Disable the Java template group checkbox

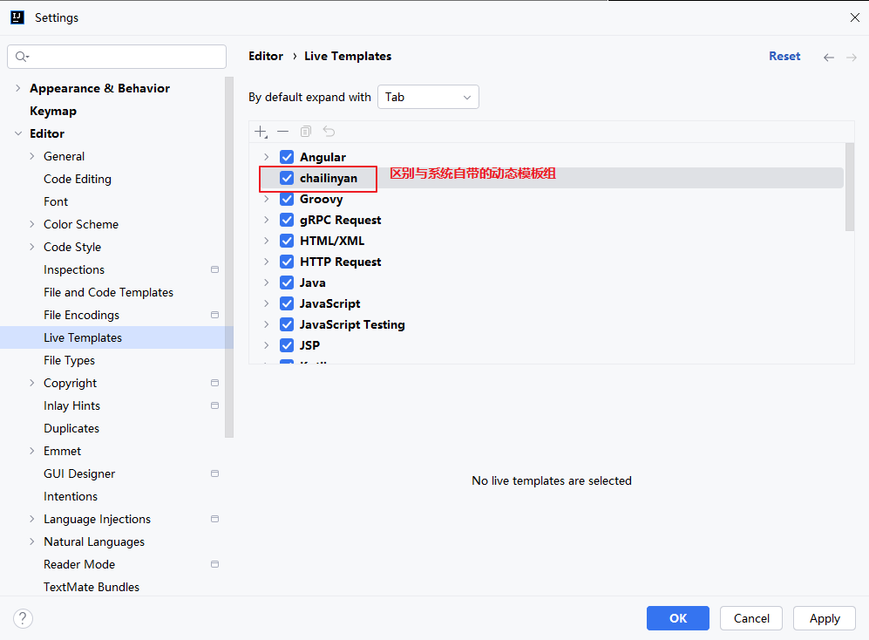[287, 283]
